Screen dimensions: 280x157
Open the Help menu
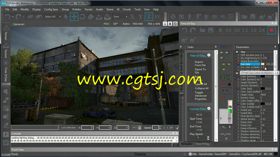tap(156, 9)
